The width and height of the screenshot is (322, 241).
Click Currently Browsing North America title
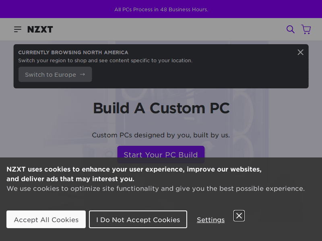click(x=73, y=52)
